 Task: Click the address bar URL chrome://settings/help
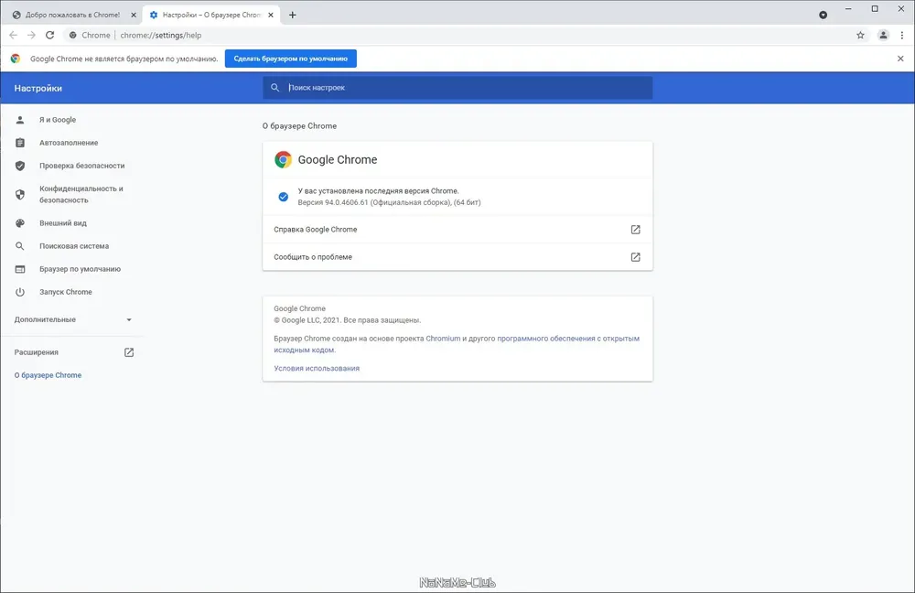[x=160, y=35]
